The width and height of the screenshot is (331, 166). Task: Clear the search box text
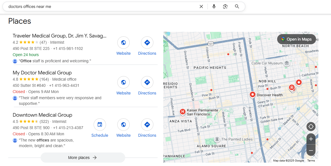point(201,6)
